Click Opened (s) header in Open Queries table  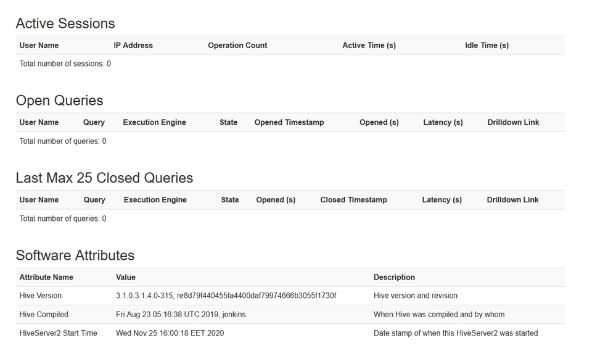(379, 122)
